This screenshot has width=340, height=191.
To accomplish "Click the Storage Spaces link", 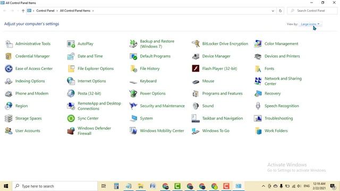I will click(x=28, y=118).
